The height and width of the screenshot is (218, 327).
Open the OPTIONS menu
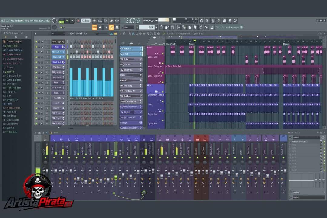(x=34, y=21)
